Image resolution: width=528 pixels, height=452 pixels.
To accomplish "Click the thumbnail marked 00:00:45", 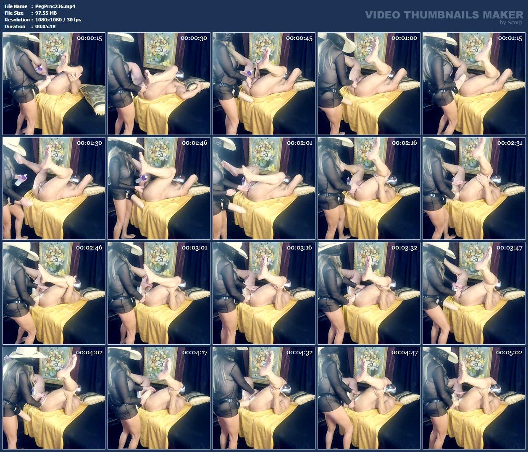I will (264, 83).
